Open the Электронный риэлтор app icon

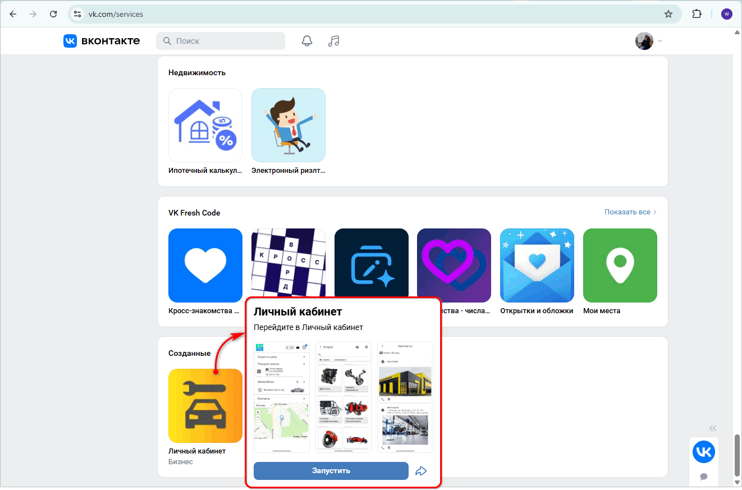pyautogui.click(x=288, y=125)
